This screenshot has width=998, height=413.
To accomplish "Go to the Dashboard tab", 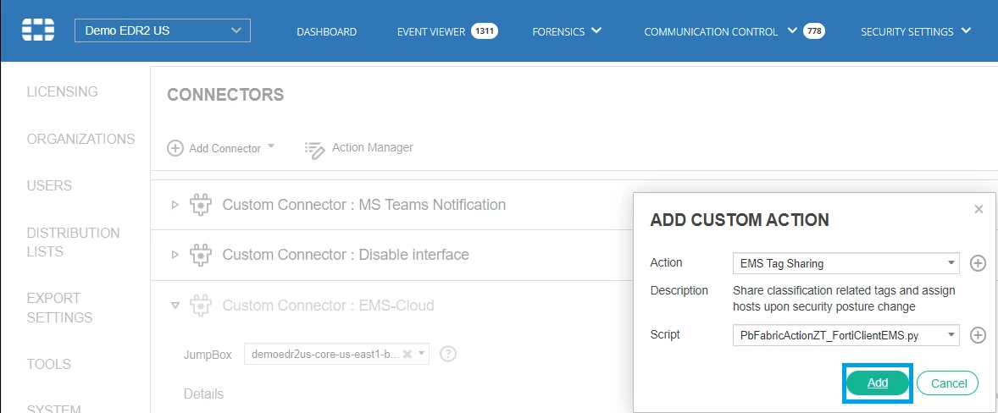I will tap(326, 31).
